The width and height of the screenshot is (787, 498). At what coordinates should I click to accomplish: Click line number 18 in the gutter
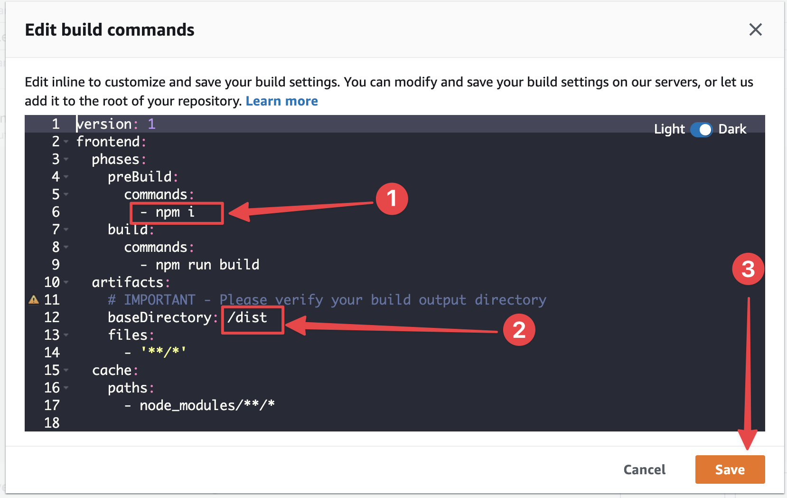click(x=52, y=423)
